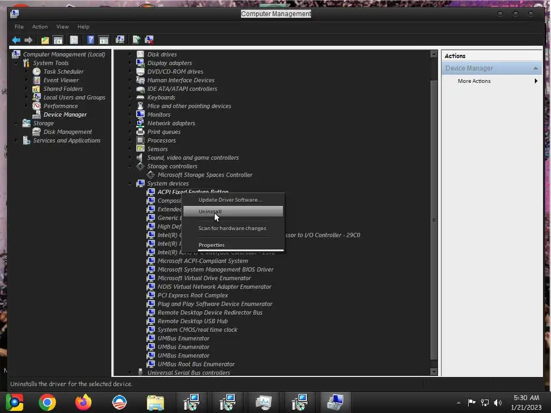
Task: Collapse the Storage node in the left tree
Action: pos(16,123)
